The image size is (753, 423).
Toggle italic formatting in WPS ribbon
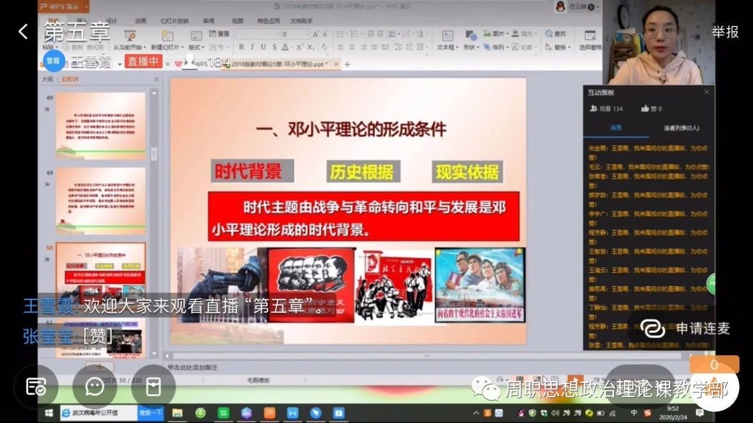pos(251,47)
